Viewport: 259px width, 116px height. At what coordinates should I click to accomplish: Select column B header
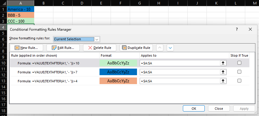pyautogui.click(x=43, y=3)
